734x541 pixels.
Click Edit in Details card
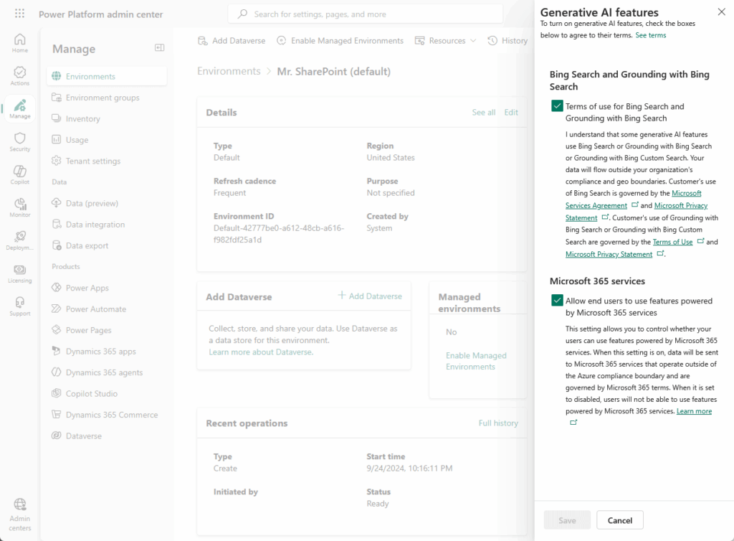point(510,113)
